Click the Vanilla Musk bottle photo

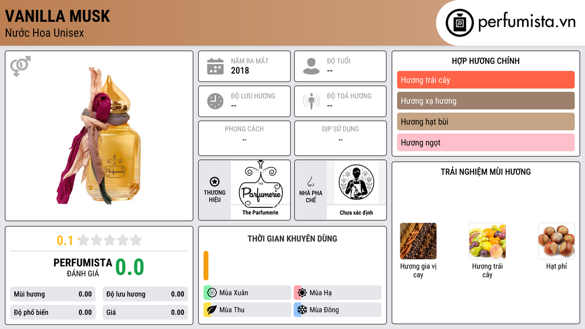click(98, 136)
